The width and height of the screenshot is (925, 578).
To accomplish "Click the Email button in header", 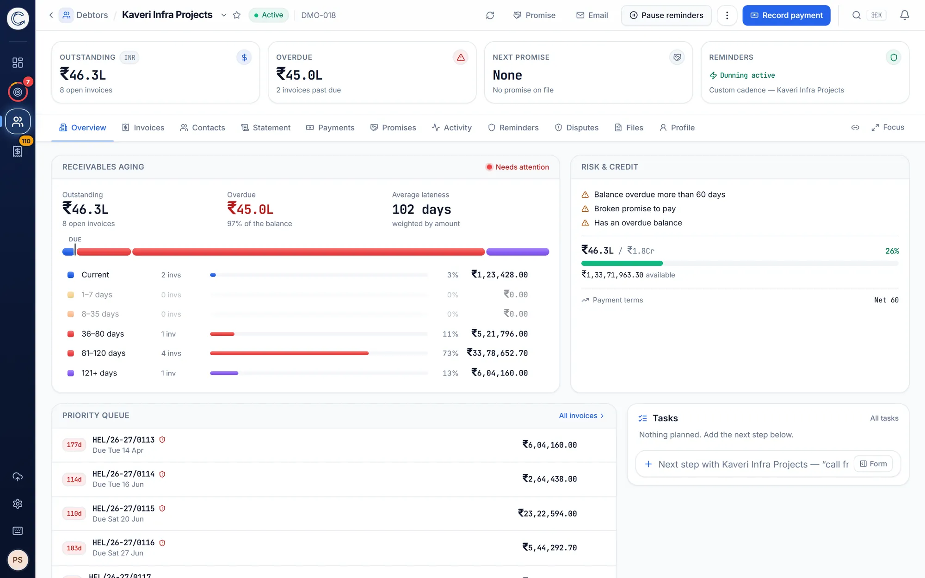I will [592, 15].
